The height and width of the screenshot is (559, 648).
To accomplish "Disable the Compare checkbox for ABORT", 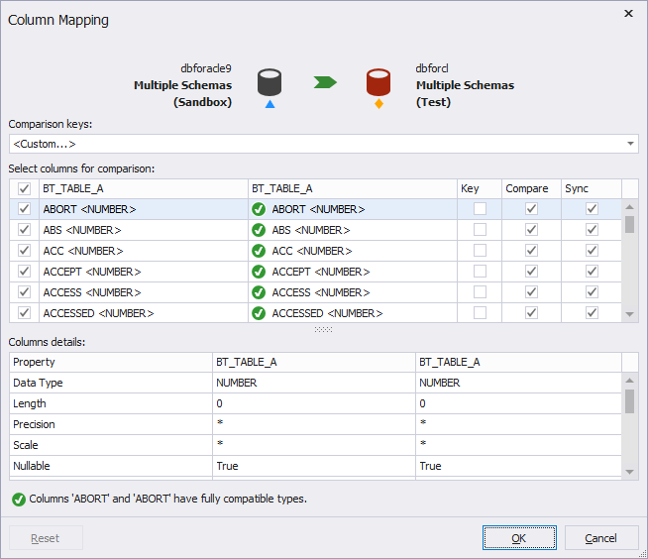I will [x=531, y=209].
